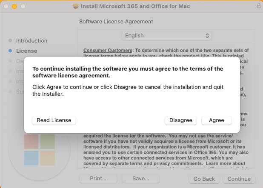Open Read License in the dialog

coord(54,120)
